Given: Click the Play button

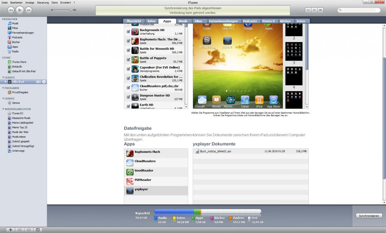Looking at the screenshot, I should coord(20,10).
